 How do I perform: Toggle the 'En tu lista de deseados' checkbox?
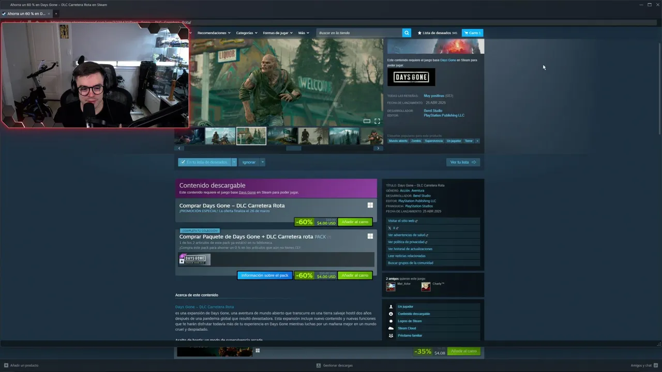pos(183,162)
